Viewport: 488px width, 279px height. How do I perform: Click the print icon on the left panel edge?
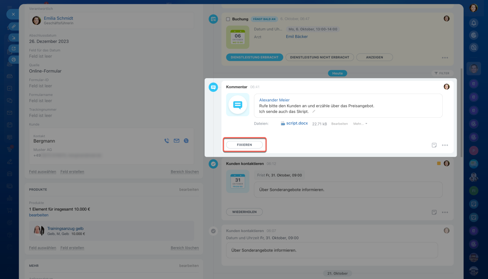(x=14, y=59)
